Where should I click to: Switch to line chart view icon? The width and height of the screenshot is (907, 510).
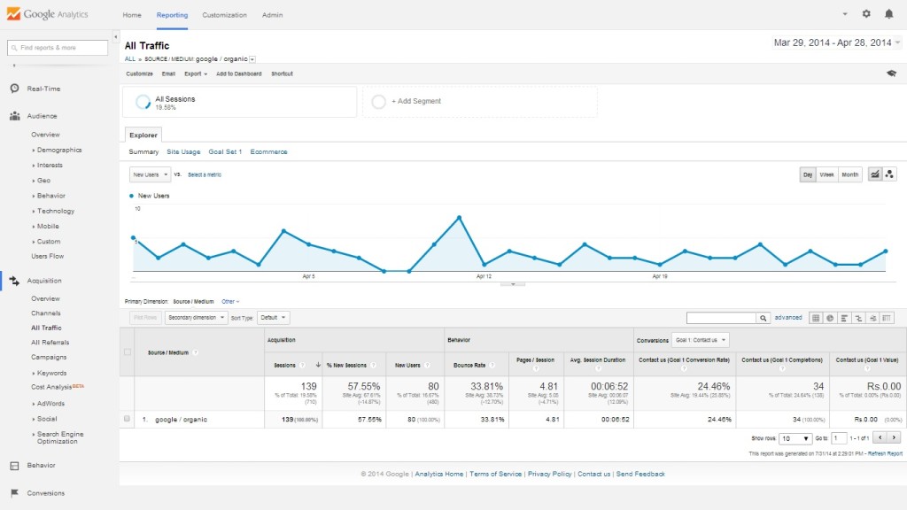pyautogui.click(x=875, y=174)
